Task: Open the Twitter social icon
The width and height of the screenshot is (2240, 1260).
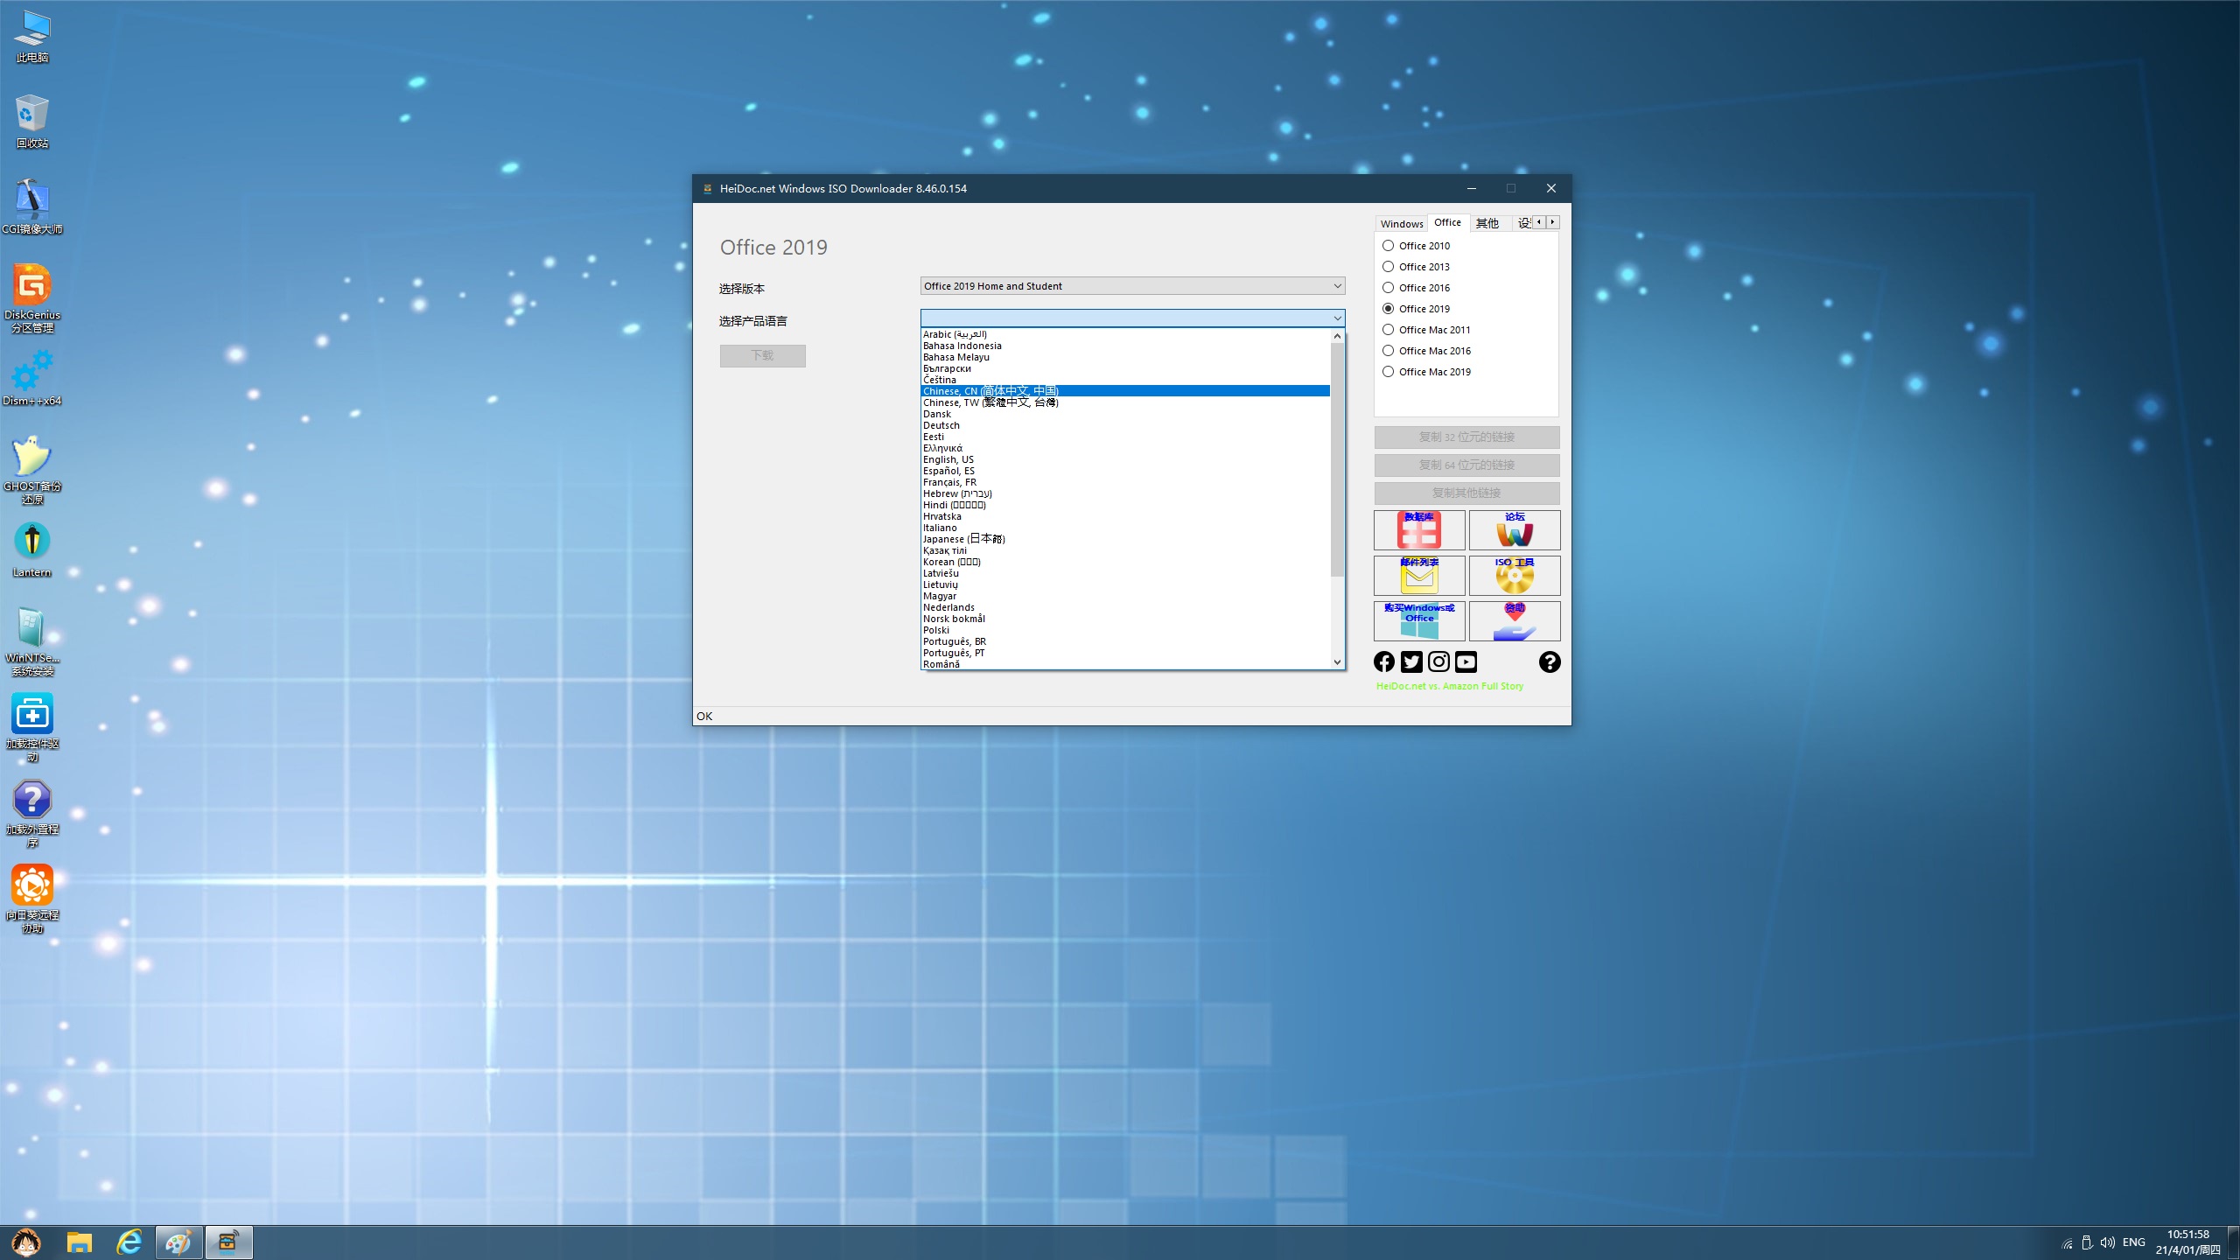Action: (1411, 661)
